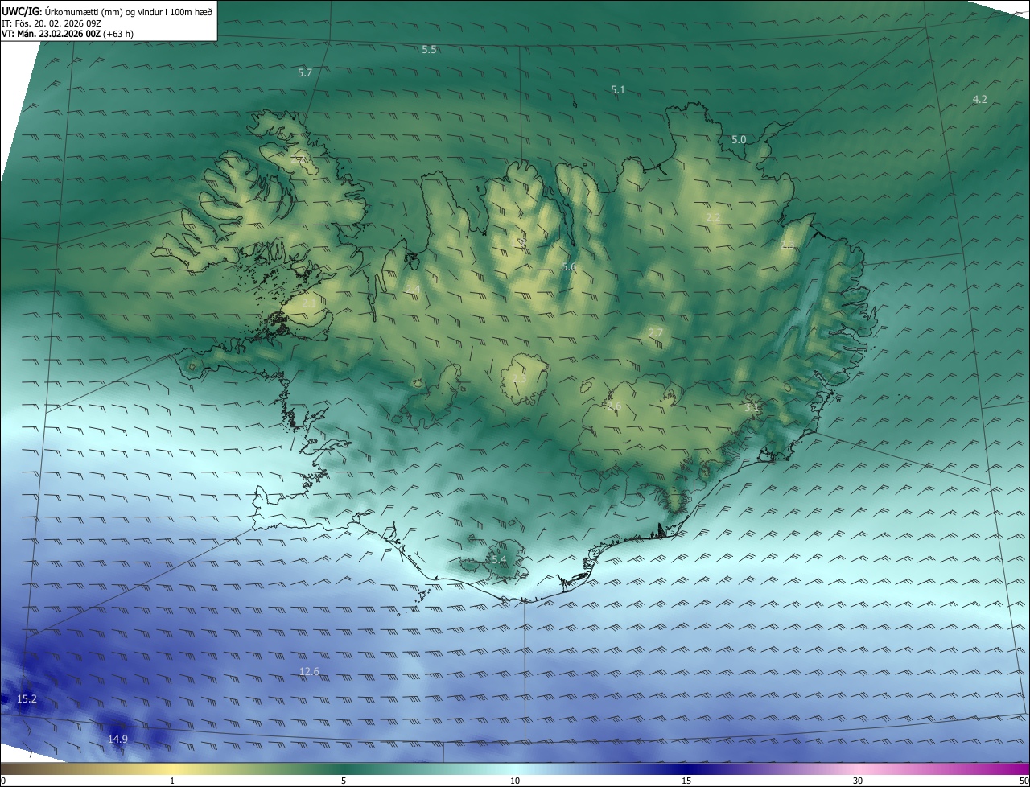Click the 5.6 value label in north Iceland

569,266
